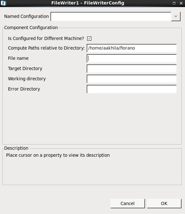
Task: Click the Component Configuration group title
Action: point(31,28)
